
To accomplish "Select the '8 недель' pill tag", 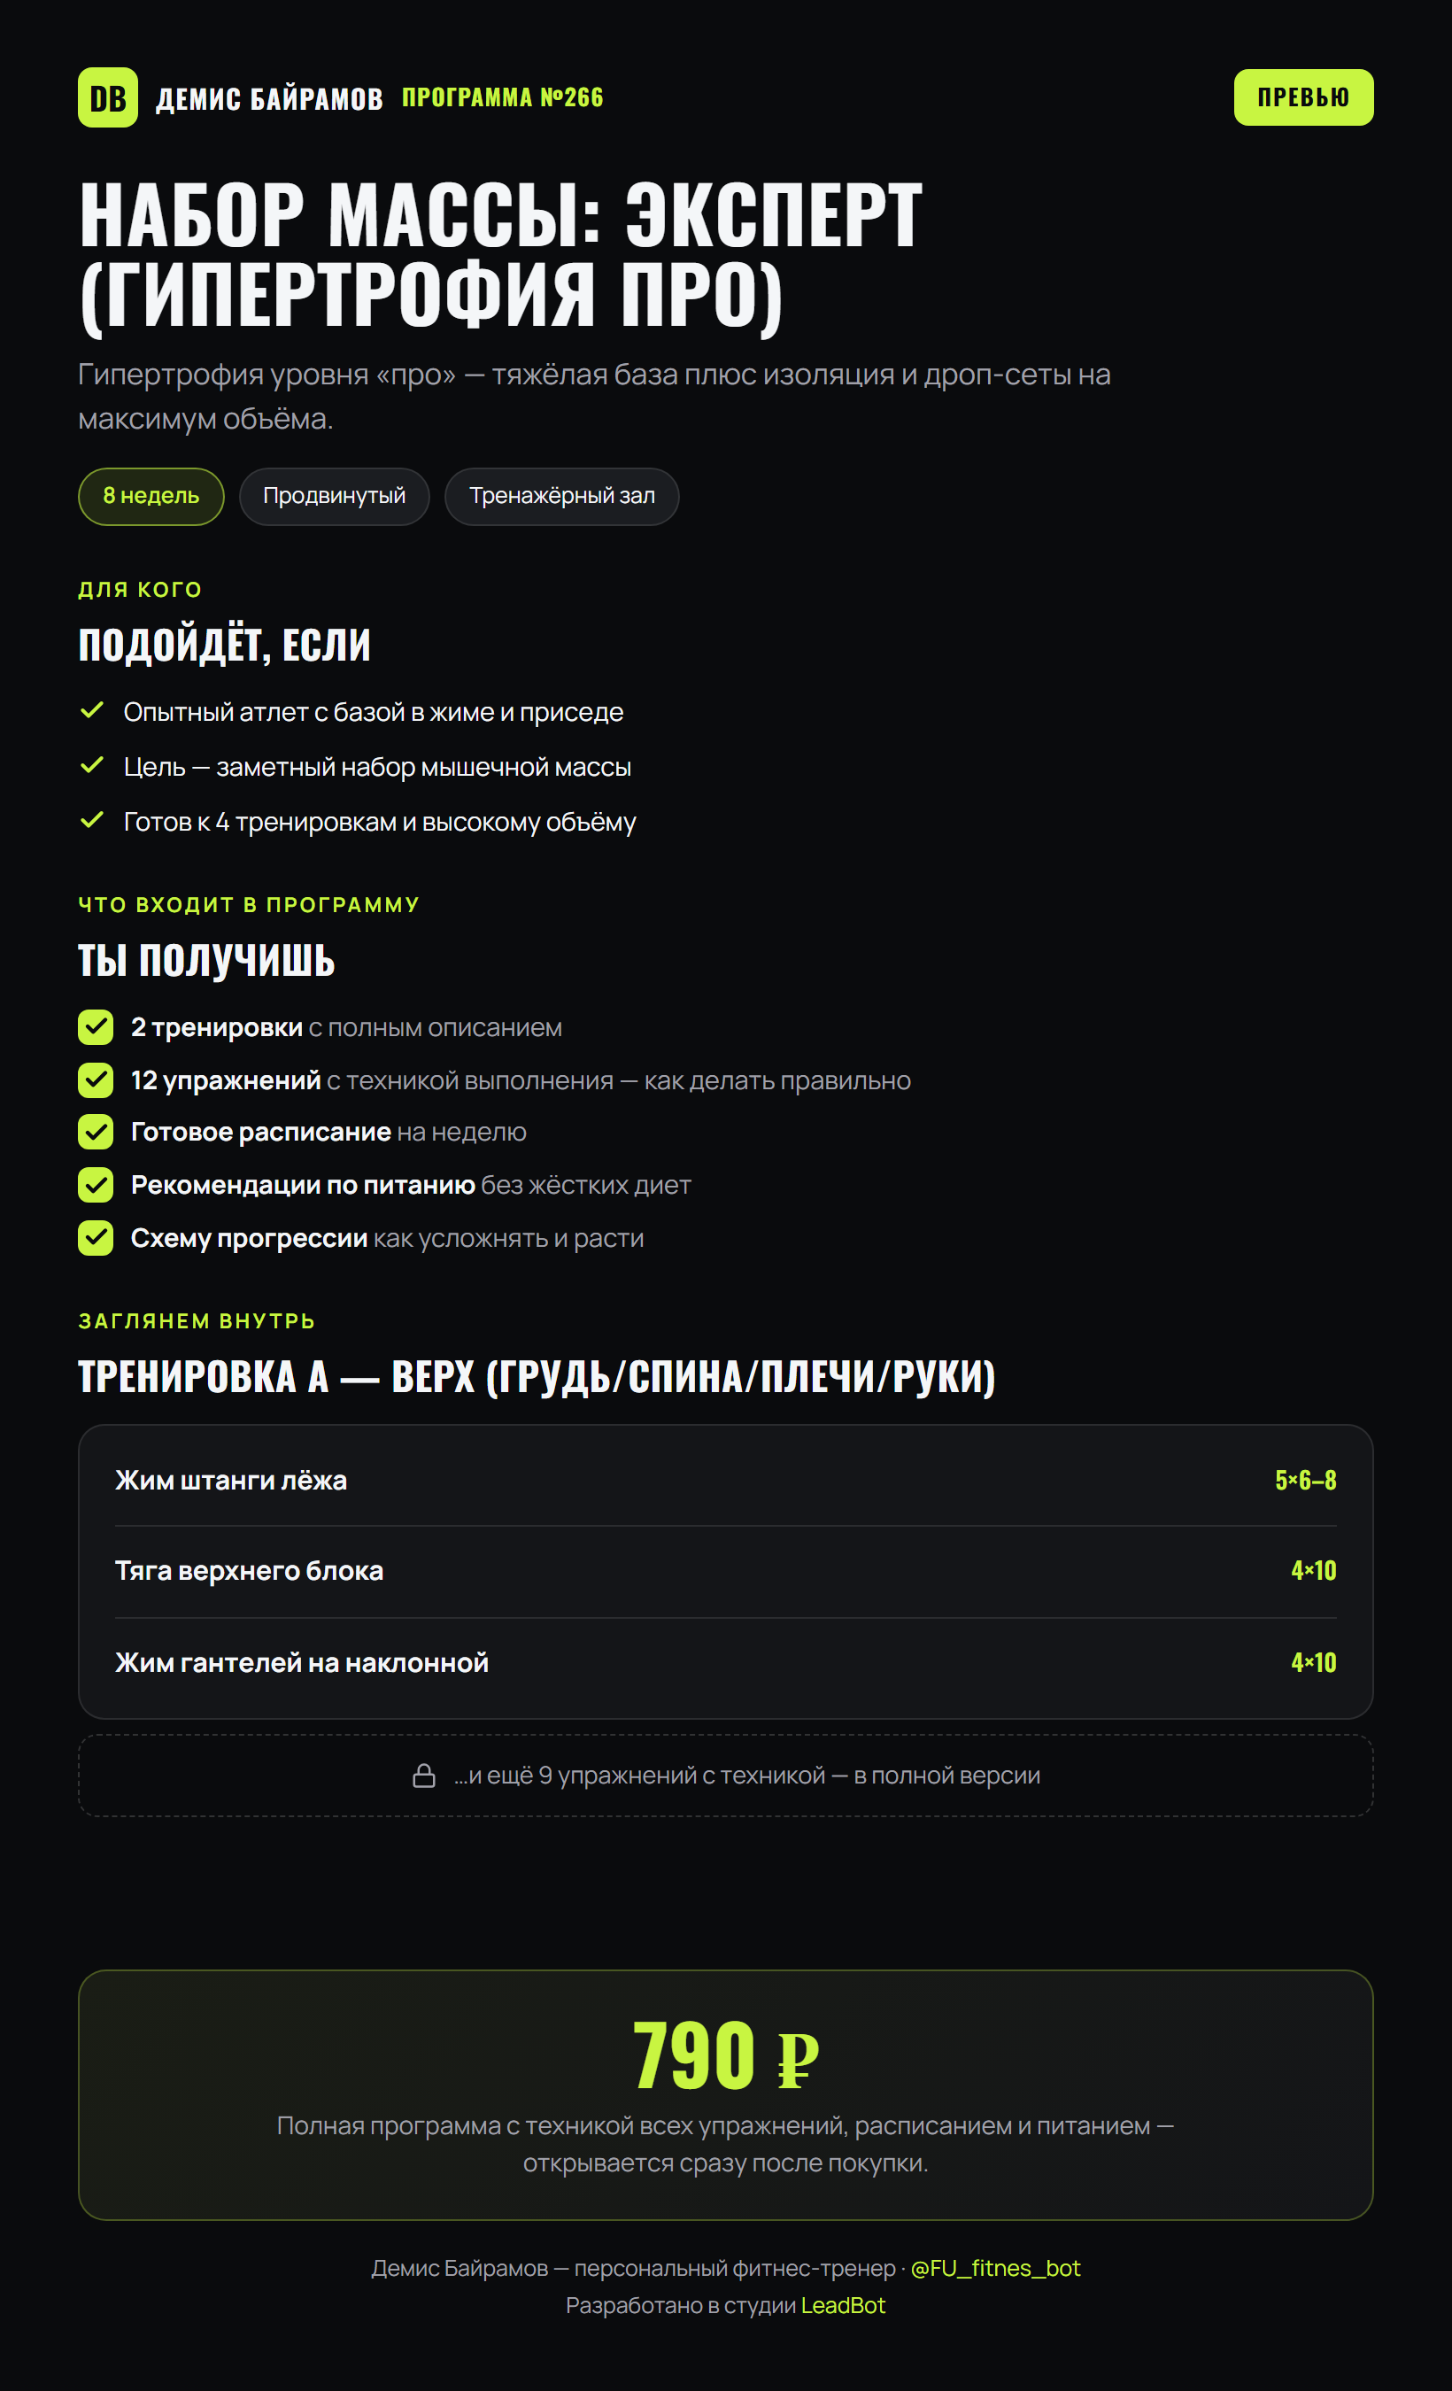I will tap(151, 496).
